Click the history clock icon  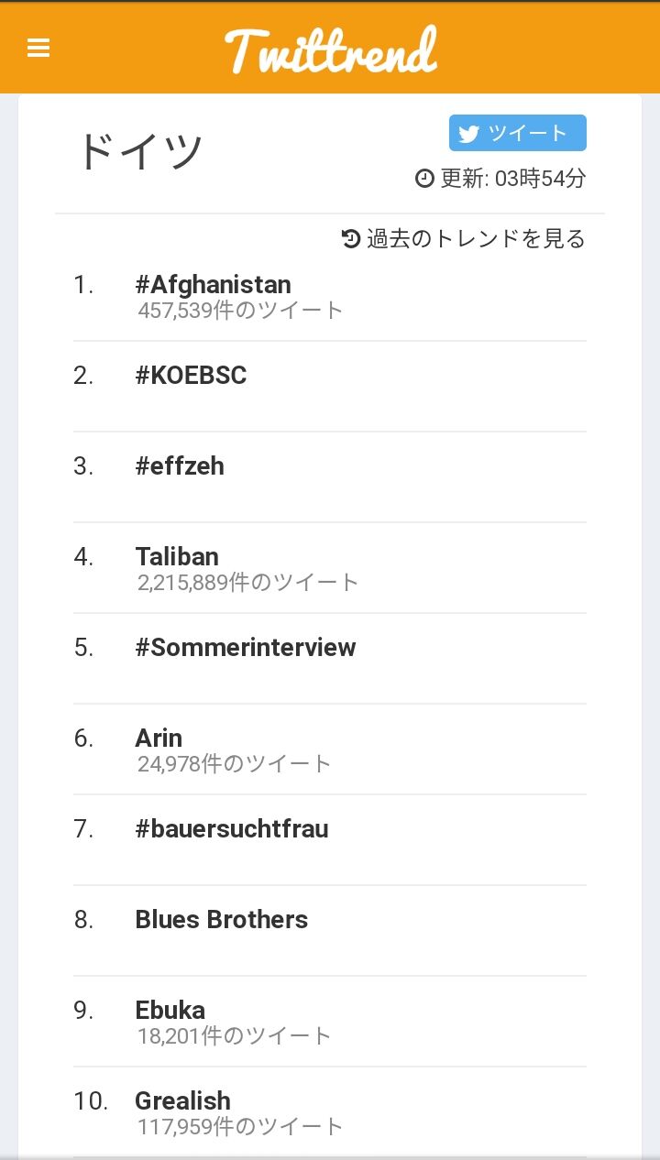tap(351, 239)
